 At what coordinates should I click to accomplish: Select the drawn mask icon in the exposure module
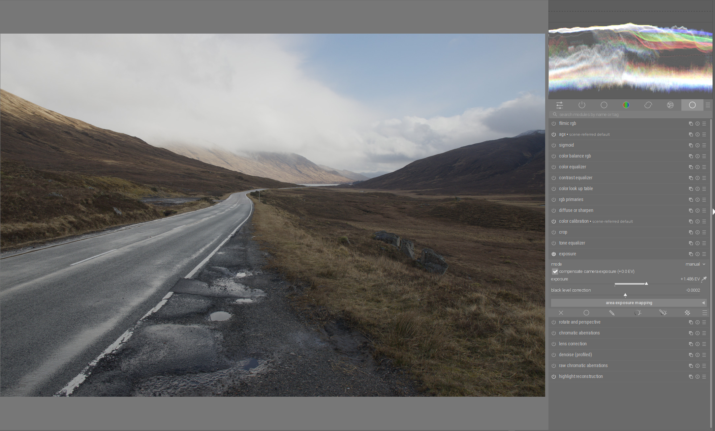[612, 313]
